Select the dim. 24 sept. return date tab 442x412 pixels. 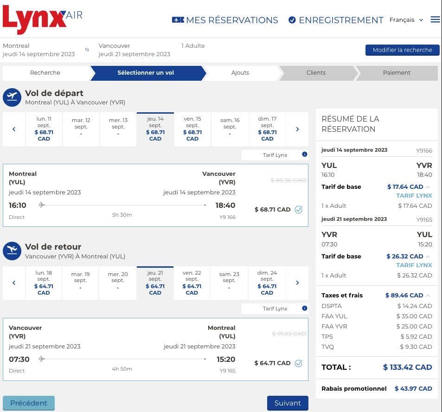267,283
